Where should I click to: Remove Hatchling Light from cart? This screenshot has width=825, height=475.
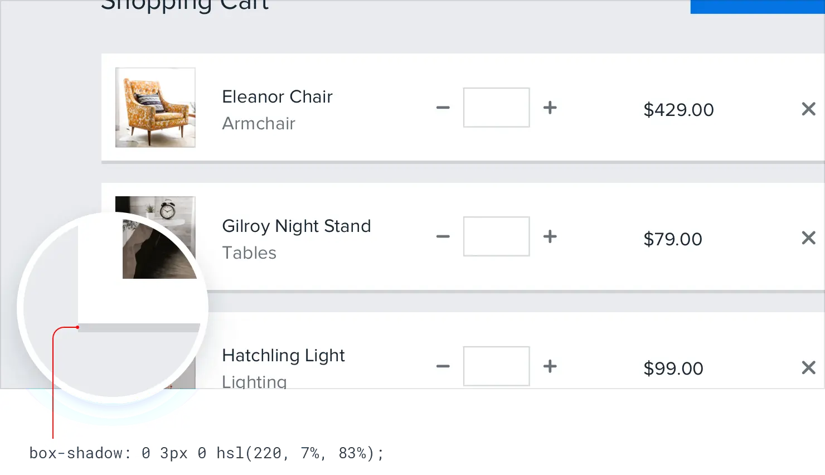(x=808, y=367)
